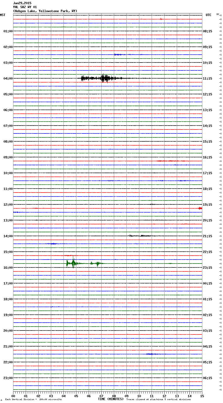Click the 10:15 UTC time label

tap(208, 63)
